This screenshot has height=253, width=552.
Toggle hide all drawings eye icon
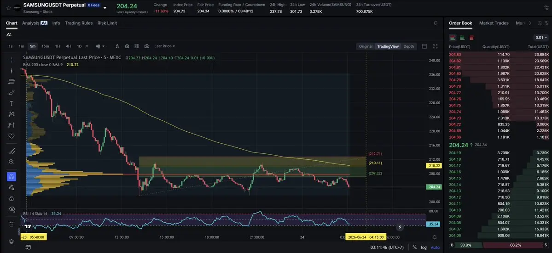[x=11, y=209]
